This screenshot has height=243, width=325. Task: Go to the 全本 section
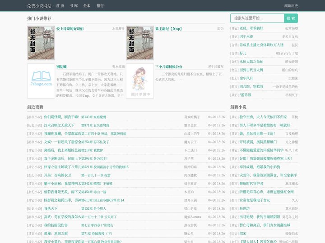pos(87,6)
